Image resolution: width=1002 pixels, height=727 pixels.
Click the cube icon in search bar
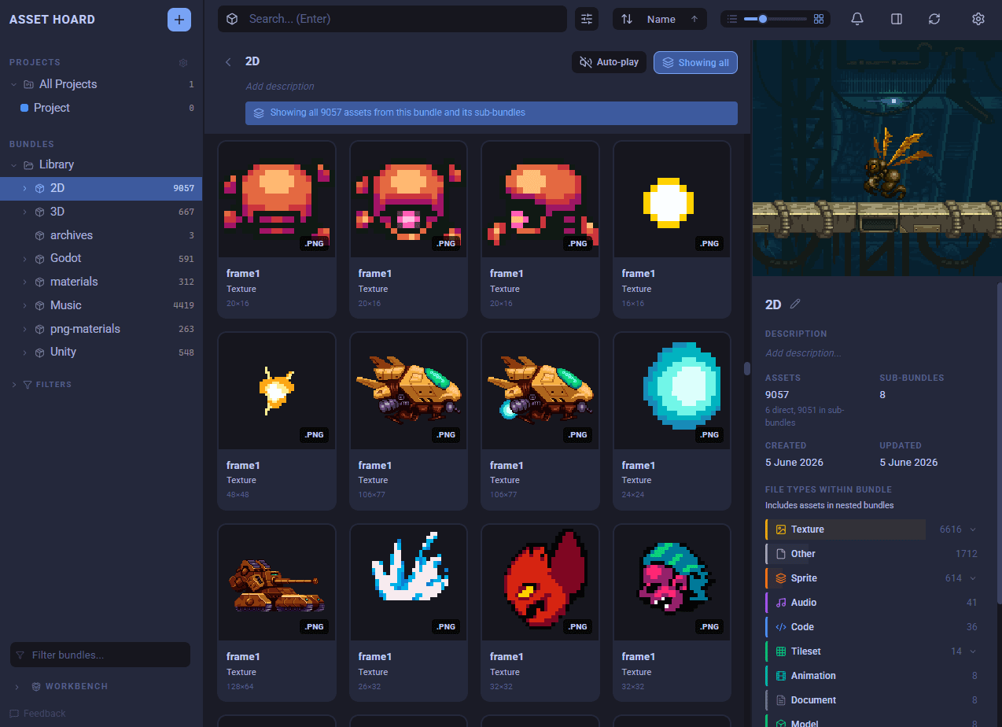tap(232, 19)
